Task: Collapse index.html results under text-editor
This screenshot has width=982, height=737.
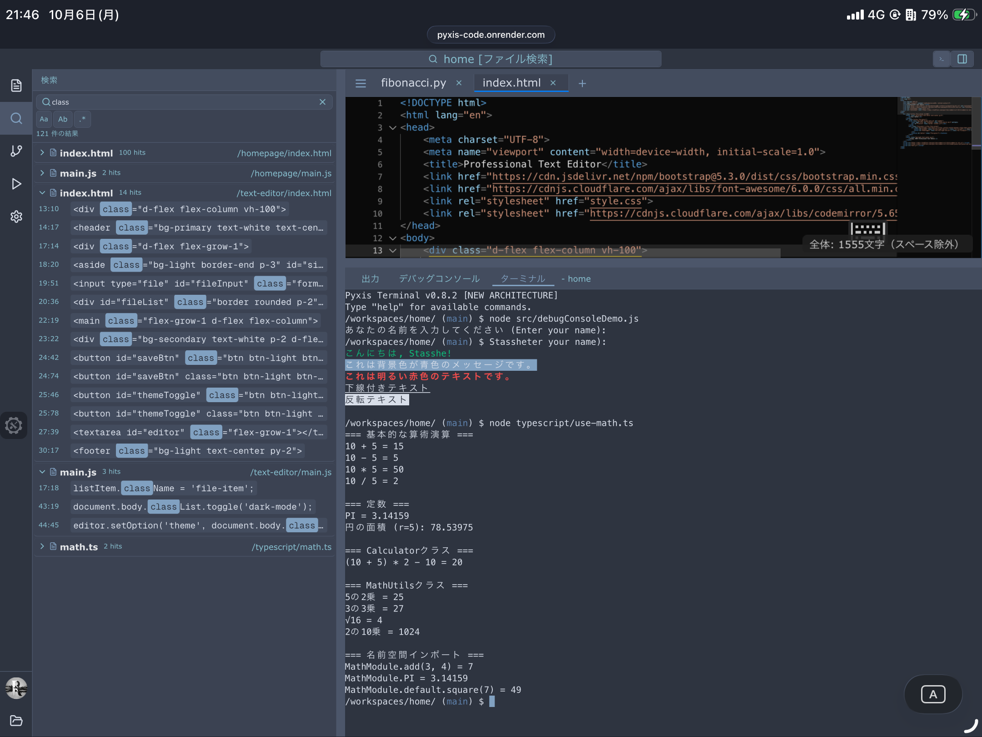Action: point(42,192)
